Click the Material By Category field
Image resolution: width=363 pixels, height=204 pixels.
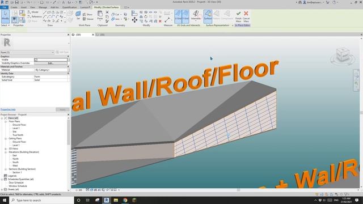click(x=50, y=70)
